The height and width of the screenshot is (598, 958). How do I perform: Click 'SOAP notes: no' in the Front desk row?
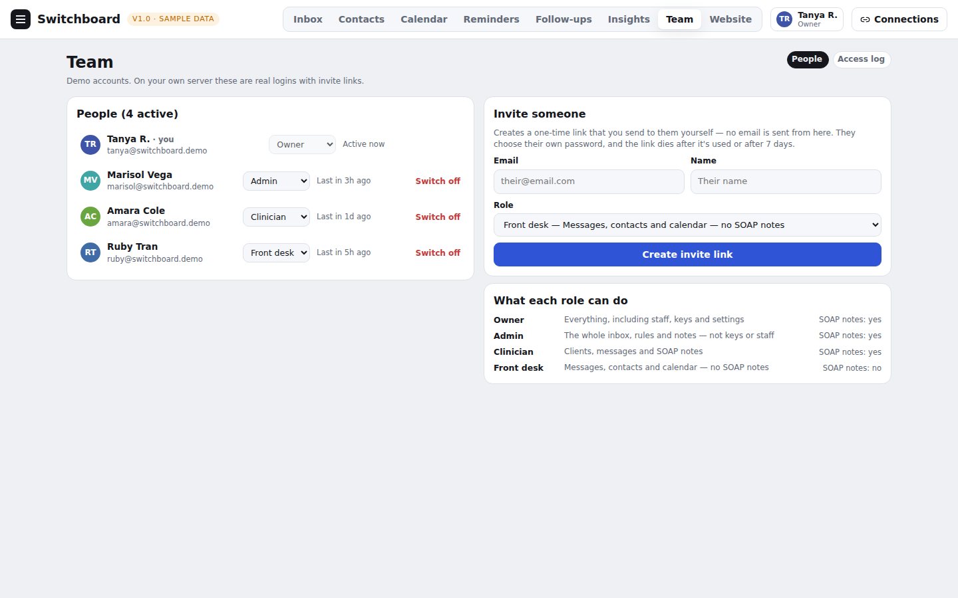tap(852, 368)
